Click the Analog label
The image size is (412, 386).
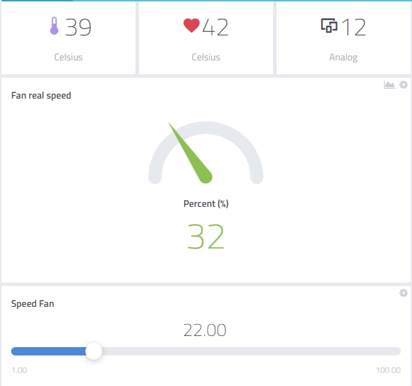[343, 57]
